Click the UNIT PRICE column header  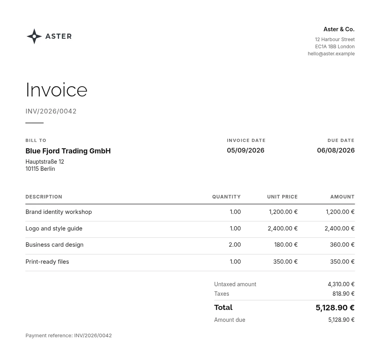[282, 197]
